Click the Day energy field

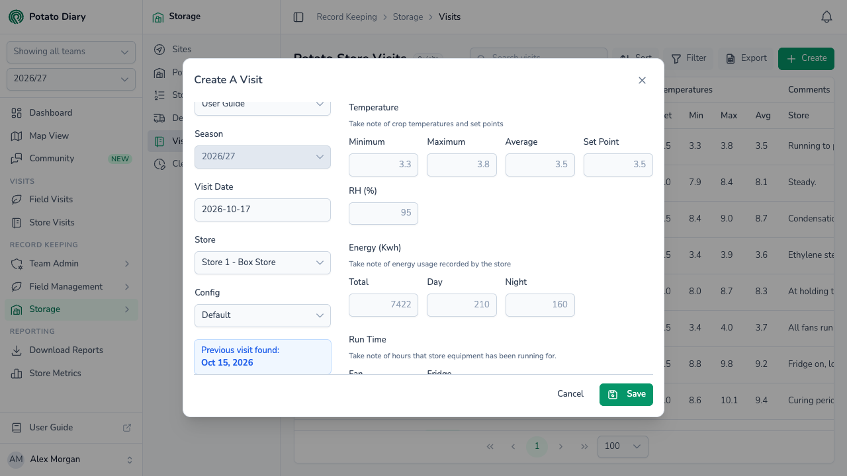(462, 305)
